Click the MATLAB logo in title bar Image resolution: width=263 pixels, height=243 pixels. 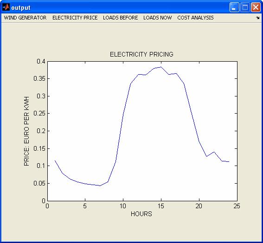[x=6, y=7]
